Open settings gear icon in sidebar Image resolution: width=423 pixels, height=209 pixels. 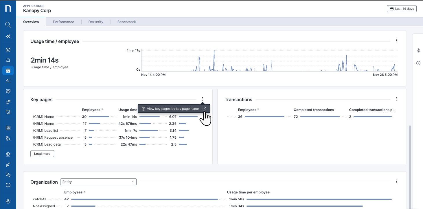pos(8,201)
